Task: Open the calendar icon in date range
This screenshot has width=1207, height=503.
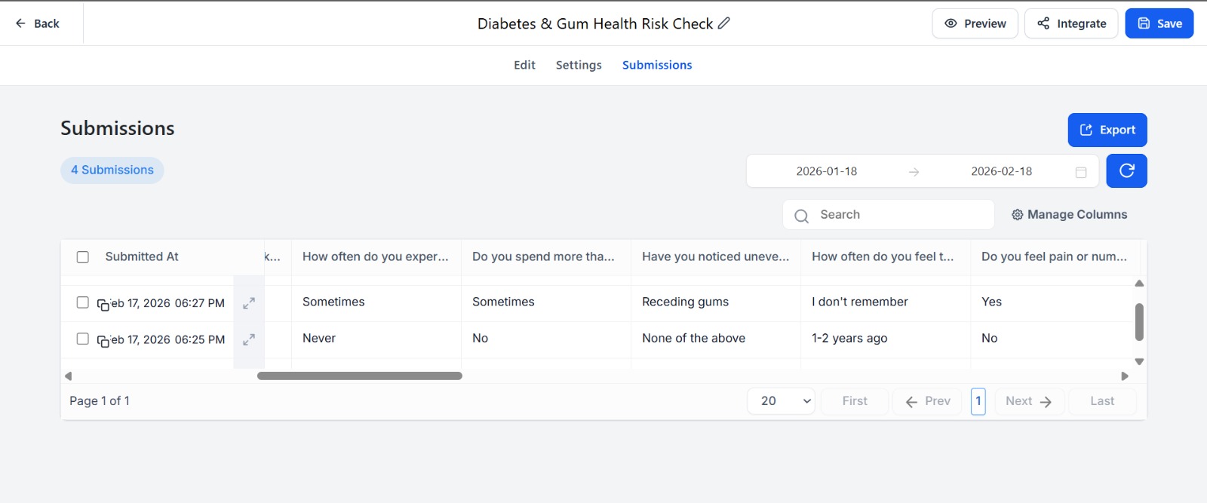Action: (x=1080, y=172)
